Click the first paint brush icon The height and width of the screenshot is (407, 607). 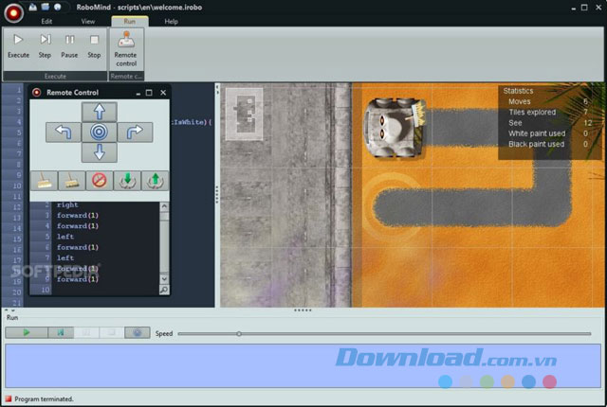44,179
